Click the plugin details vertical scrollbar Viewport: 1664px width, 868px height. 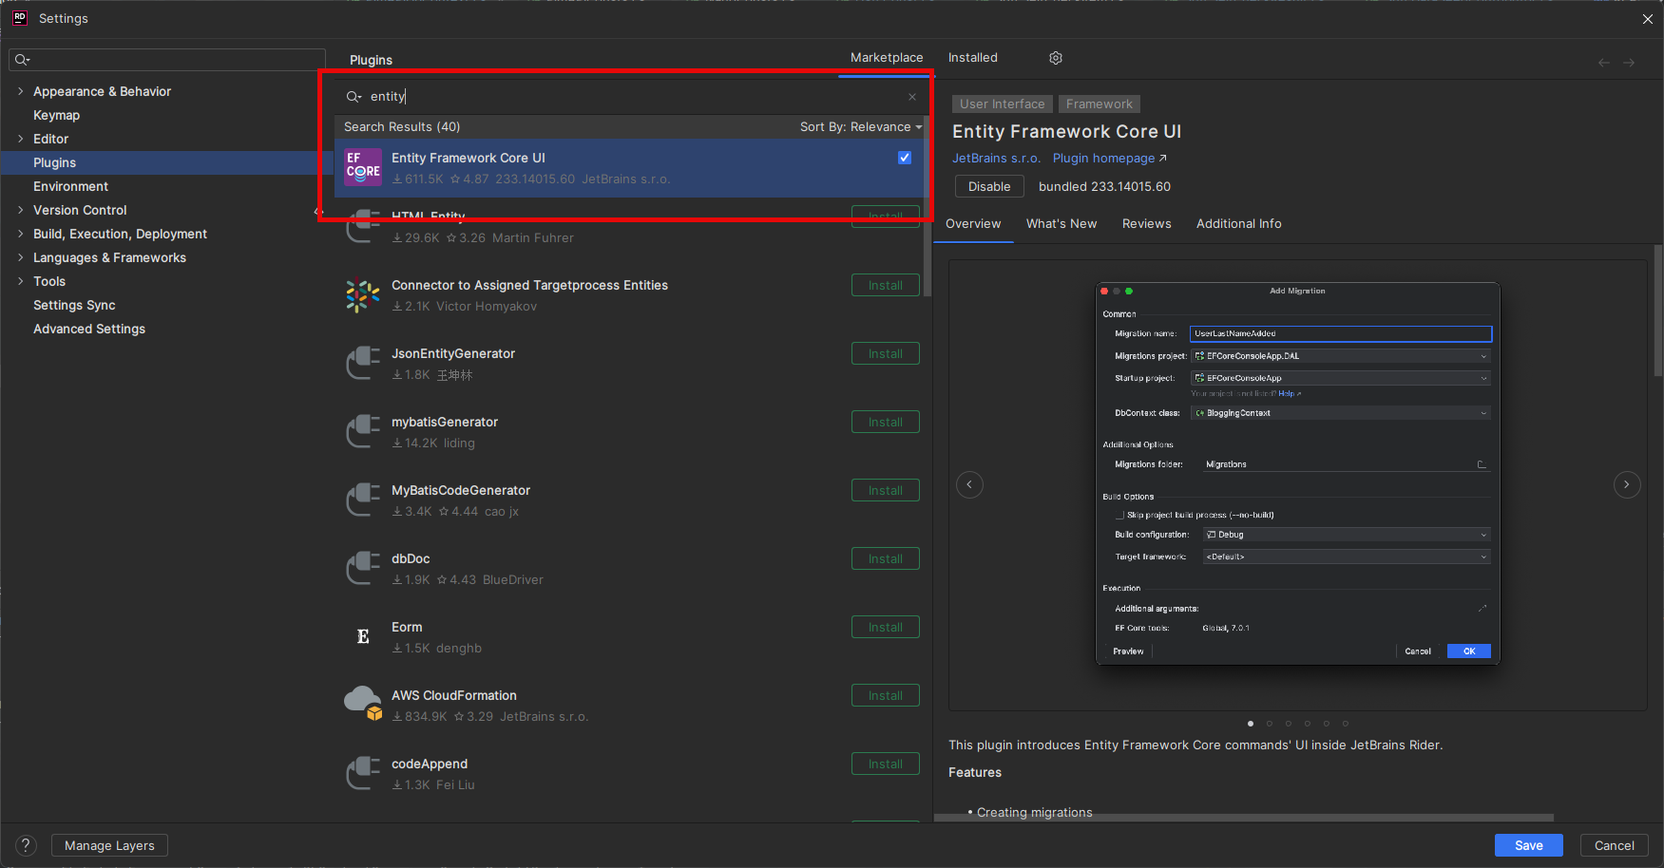pyautogui.click(x=1658, y=311)
